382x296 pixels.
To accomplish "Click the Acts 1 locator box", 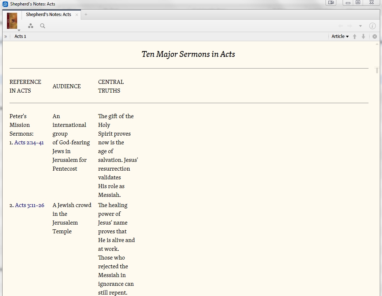I will (20, 36).
